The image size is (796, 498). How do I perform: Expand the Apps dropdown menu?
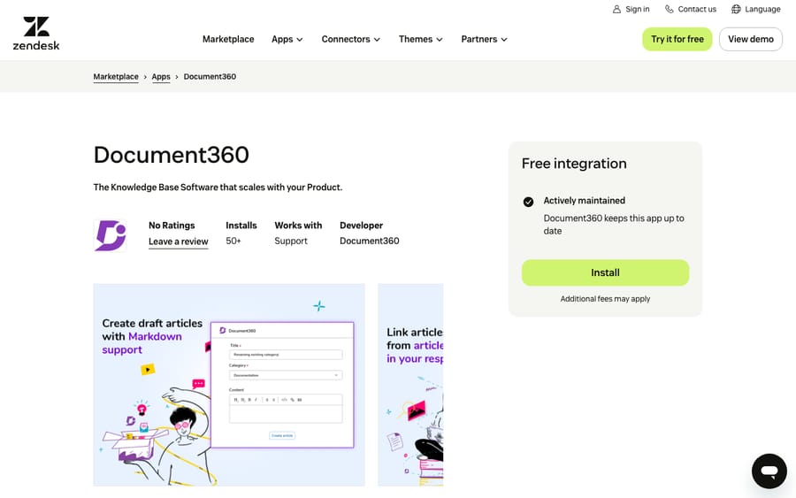point(287,39)
